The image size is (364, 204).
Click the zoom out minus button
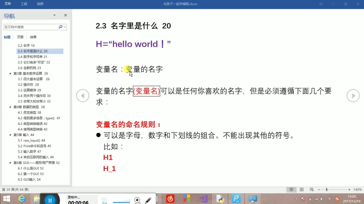pyautogui.click(x=319, y=190)
